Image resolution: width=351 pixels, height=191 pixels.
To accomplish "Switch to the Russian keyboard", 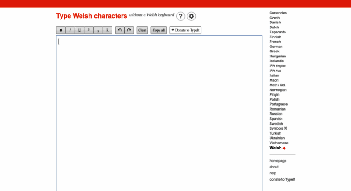I will (x=276, y=114).
